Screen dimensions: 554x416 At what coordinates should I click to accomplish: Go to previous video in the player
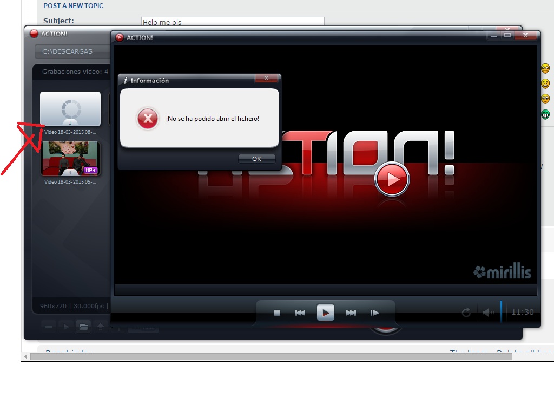pos(300,313)
